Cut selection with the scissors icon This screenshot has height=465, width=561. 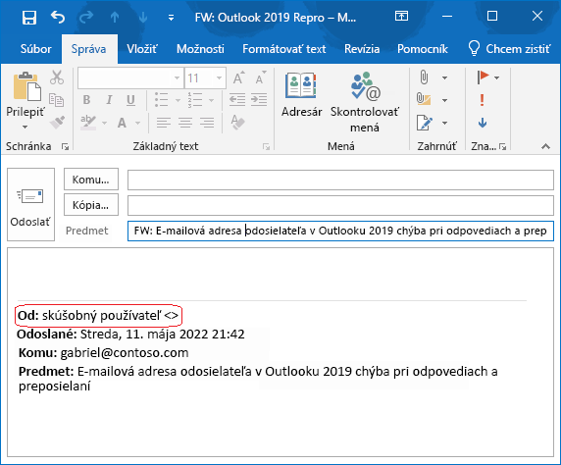[57, 77]
